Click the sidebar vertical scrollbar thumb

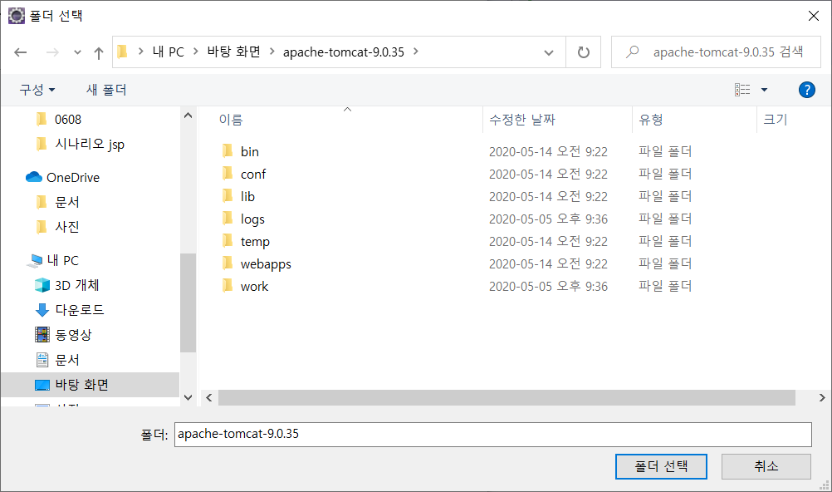188,303
